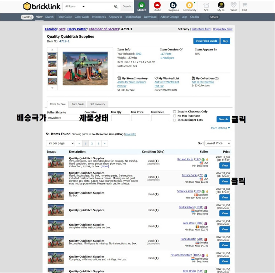The width and height of the screenshot is (275, 273).
Task: Go to results page 2
Action: 92,143
